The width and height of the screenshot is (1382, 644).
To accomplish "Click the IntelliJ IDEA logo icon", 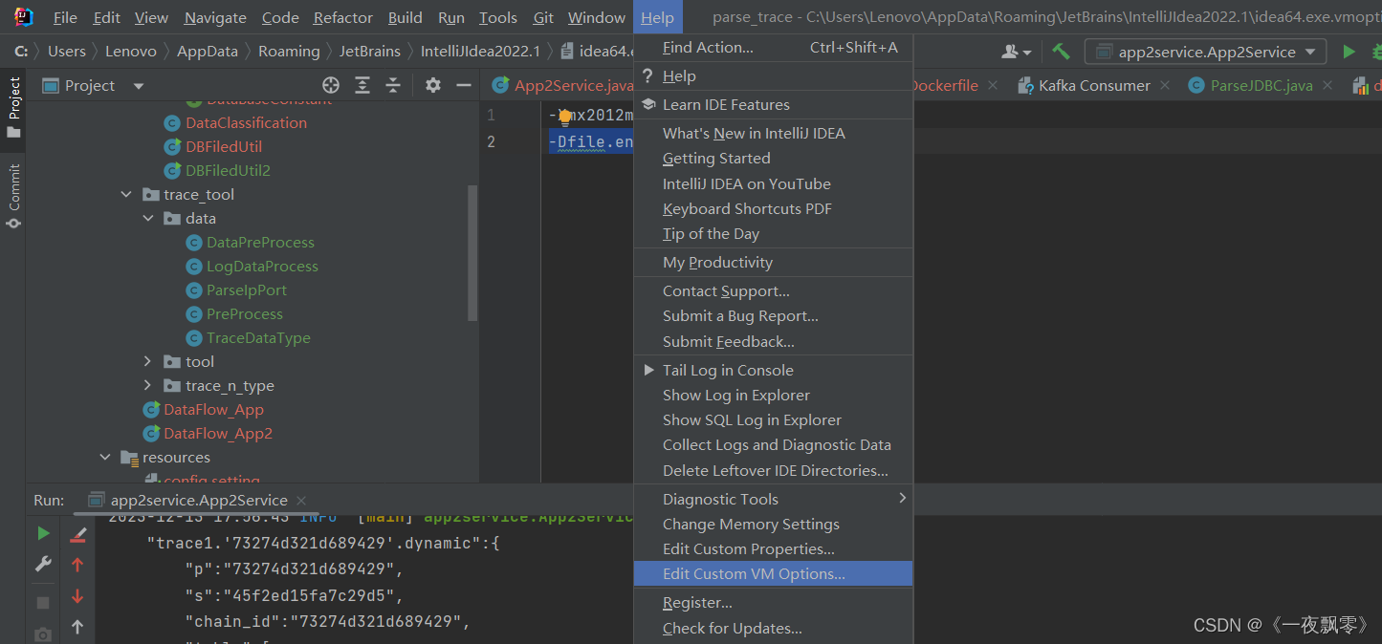I will pos(24,17).
